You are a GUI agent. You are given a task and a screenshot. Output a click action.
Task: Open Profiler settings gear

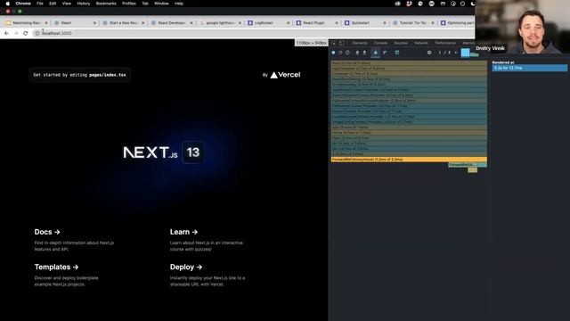pos(429,53)
